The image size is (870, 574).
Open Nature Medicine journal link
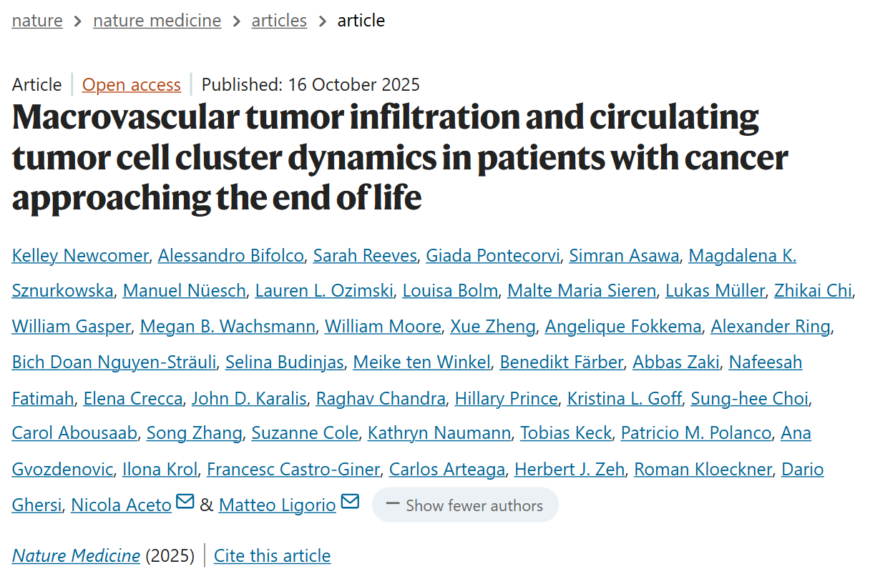(x=76, y=555)
